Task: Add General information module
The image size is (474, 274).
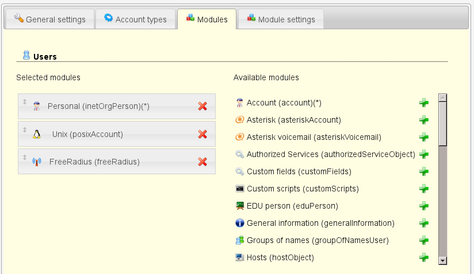Action: [424, 223]
